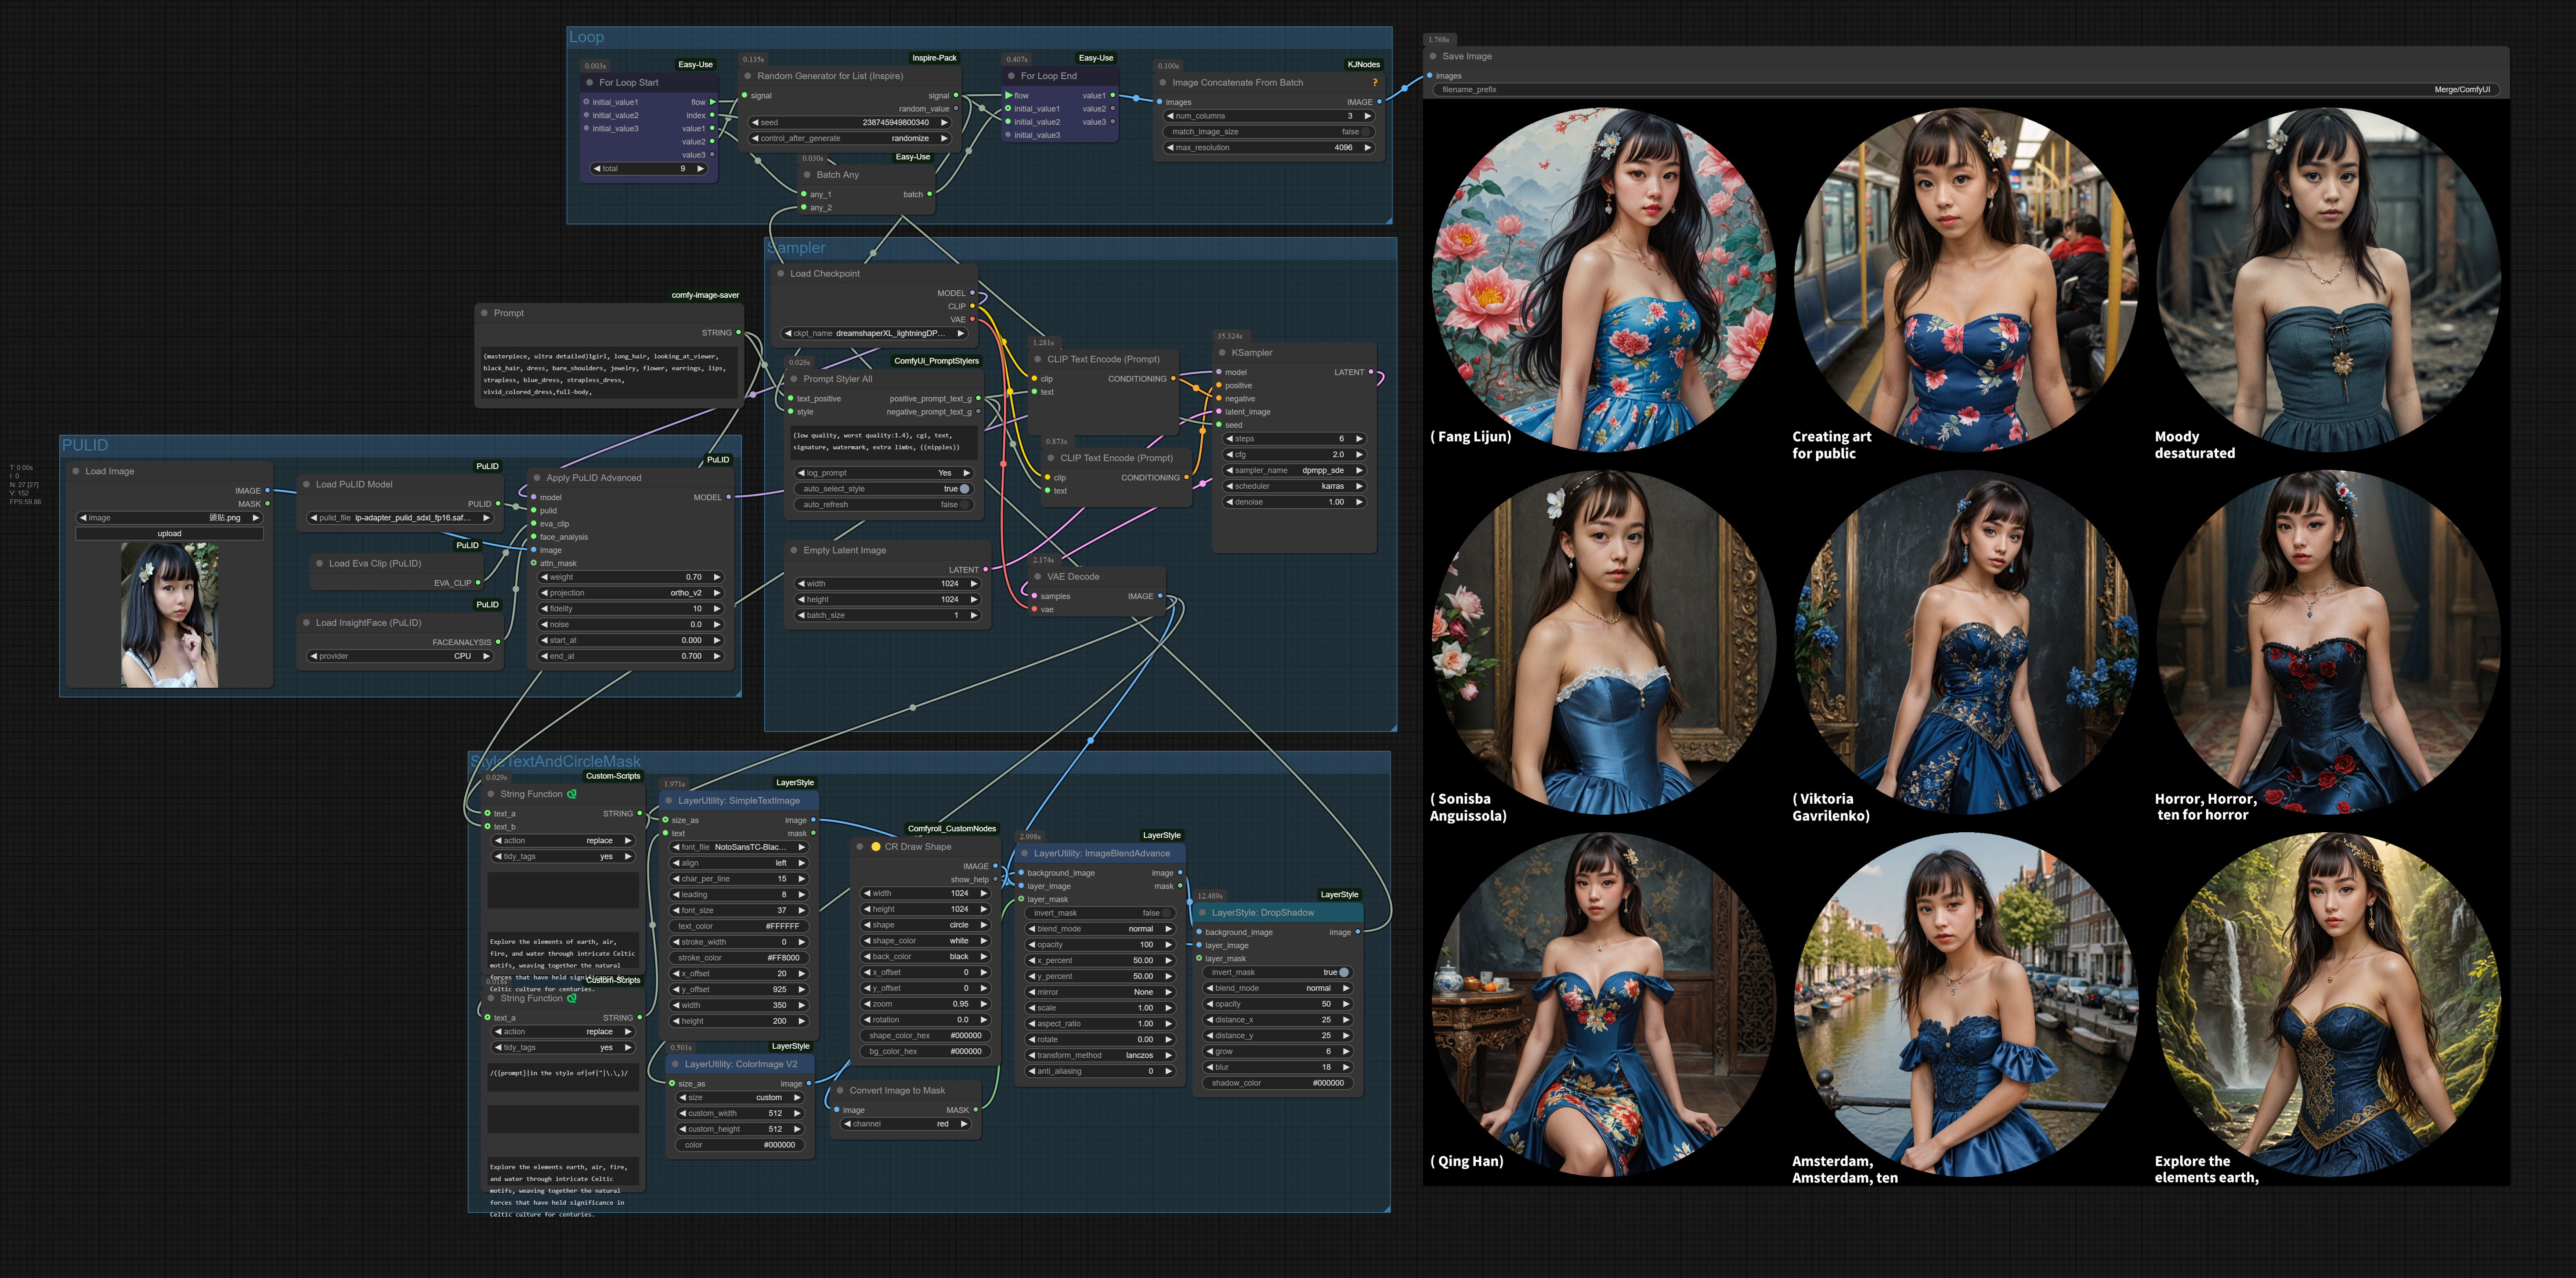Click the IMAGE output port of VAE Decode
Viewport: 2576px width, 1278px height.
[x=1160, y=596]
